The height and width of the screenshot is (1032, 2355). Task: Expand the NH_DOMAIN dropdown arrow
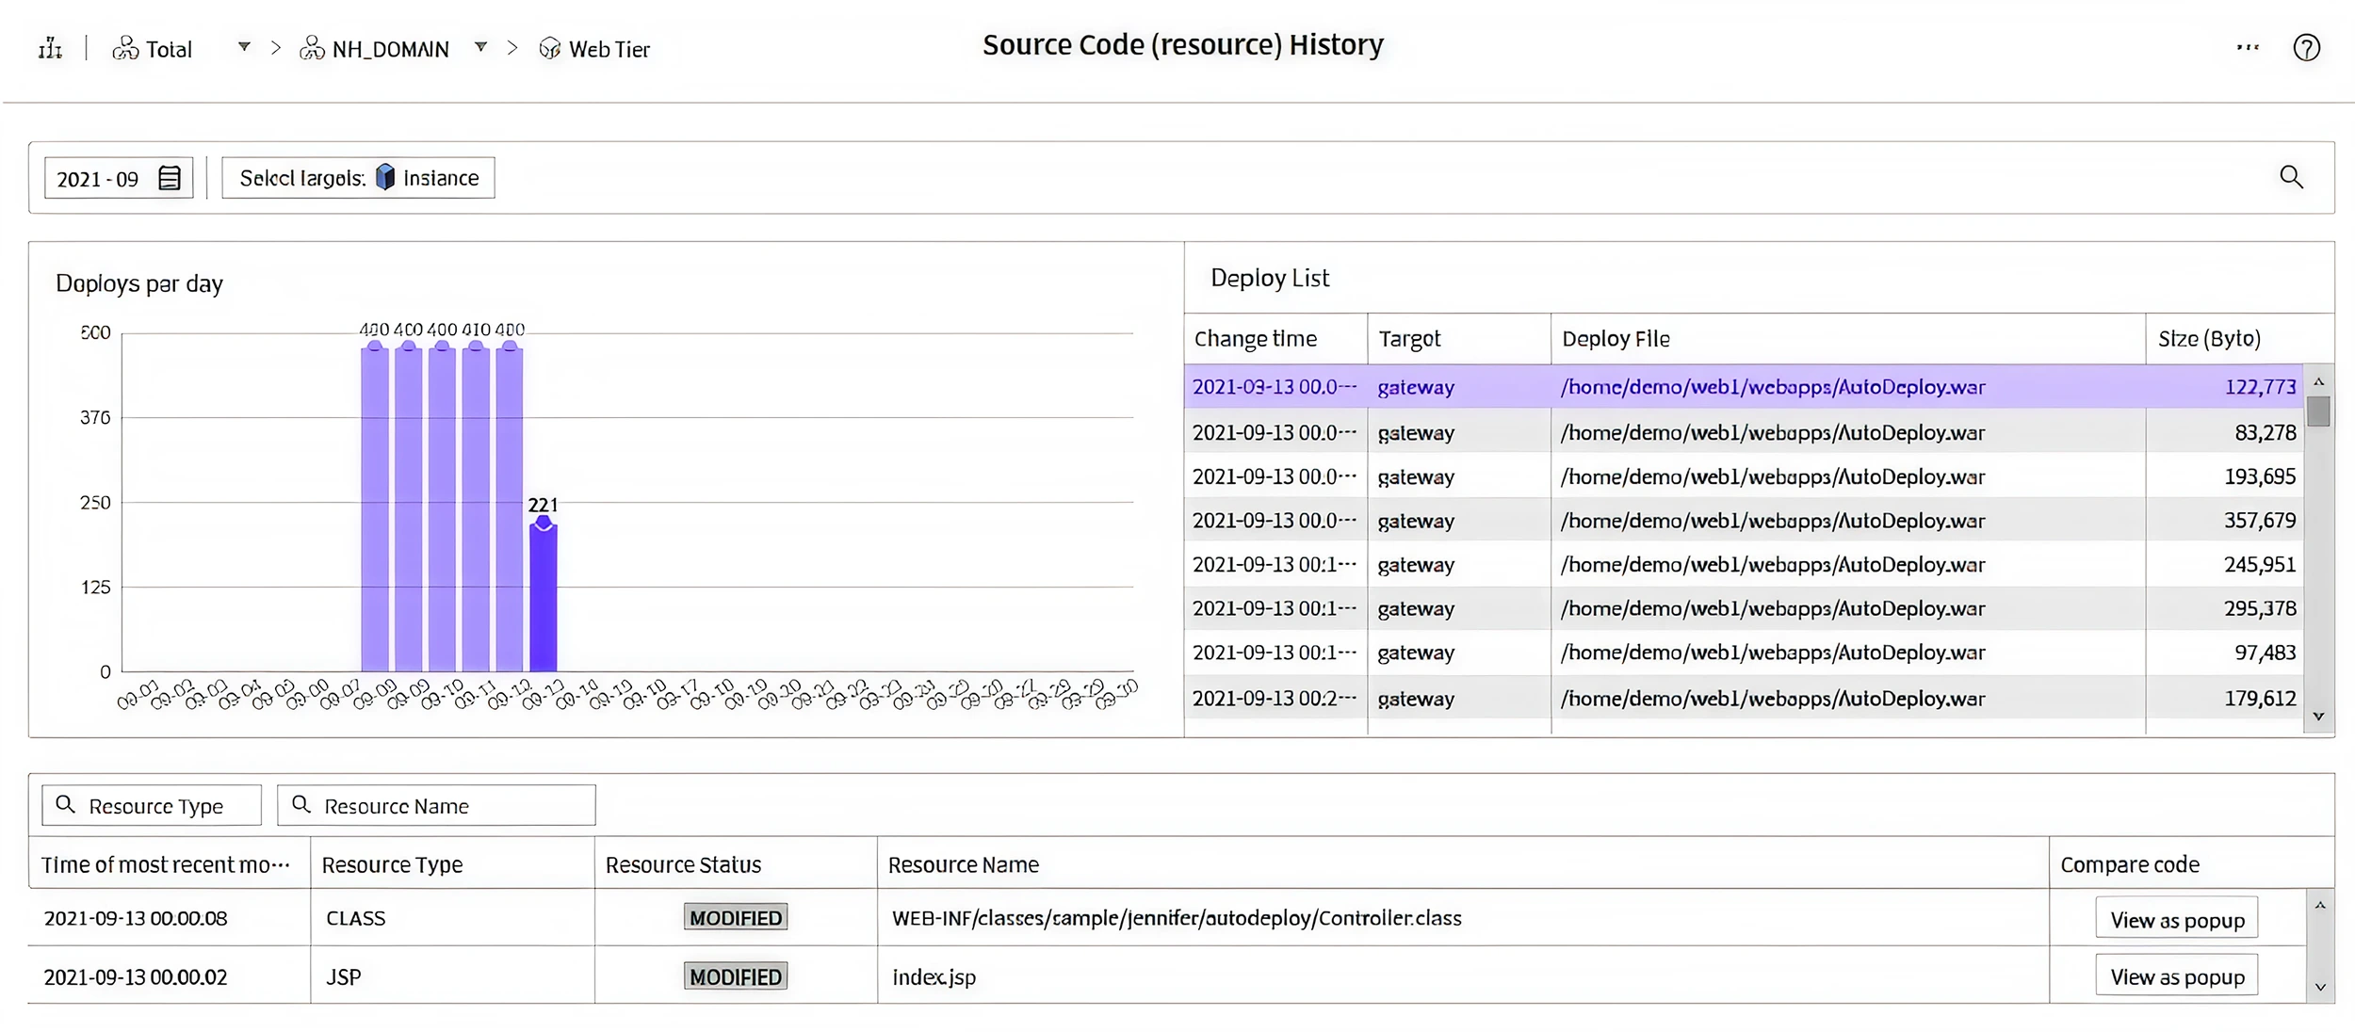[x=480, y=47]
